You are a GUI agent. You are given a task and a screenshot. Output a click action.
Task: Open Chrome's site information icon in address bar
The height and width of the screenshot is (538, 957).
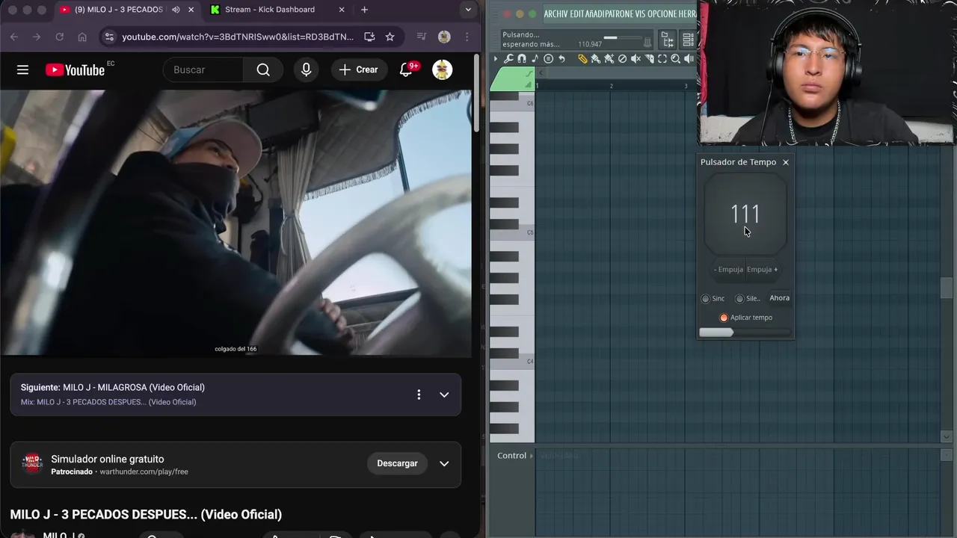tap(109, 37)
